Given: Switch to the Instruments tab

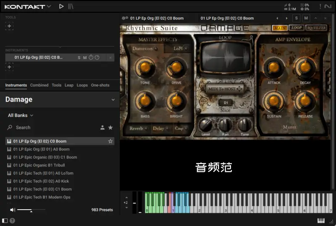Looking at the screenshot, I should [16, 85].
